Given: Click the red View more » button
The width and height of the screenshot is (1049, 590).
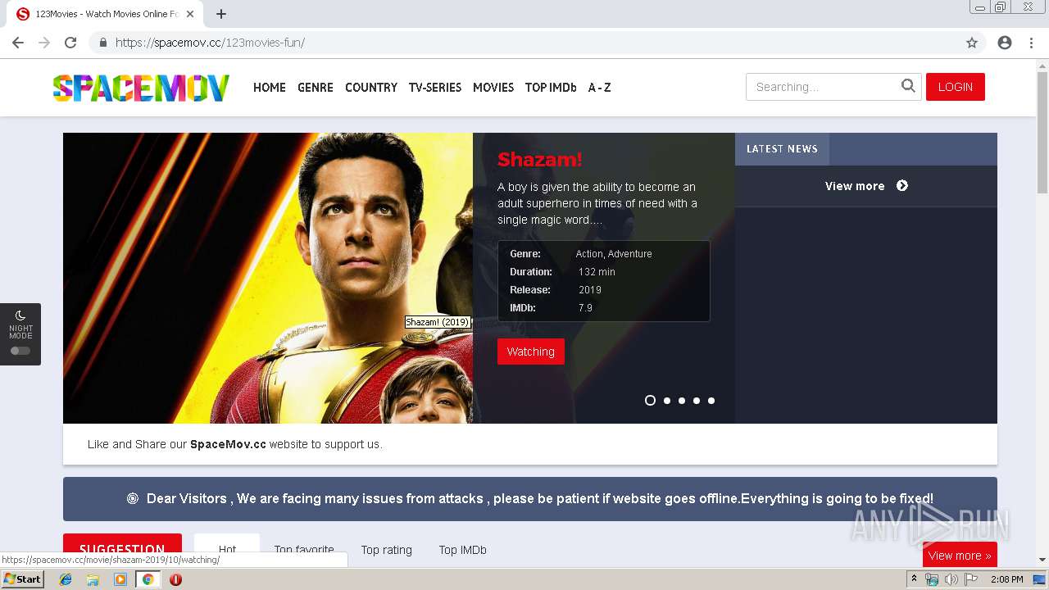Looking at the screenshot, I should tap(960, 555).
